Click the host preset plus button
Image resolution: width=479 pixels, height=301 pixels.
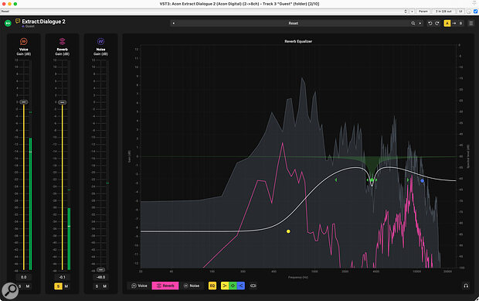pyautogui.click(x=412, y=12)
